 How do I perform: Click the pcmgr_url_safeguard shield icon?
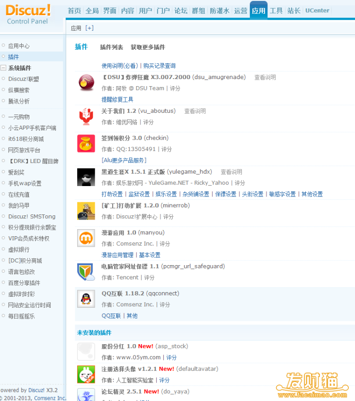(86, 272)
